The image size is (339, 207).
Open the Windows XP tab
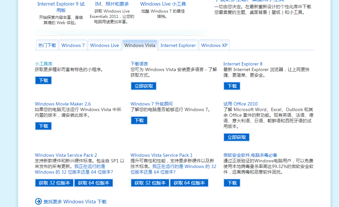[214, 45]
